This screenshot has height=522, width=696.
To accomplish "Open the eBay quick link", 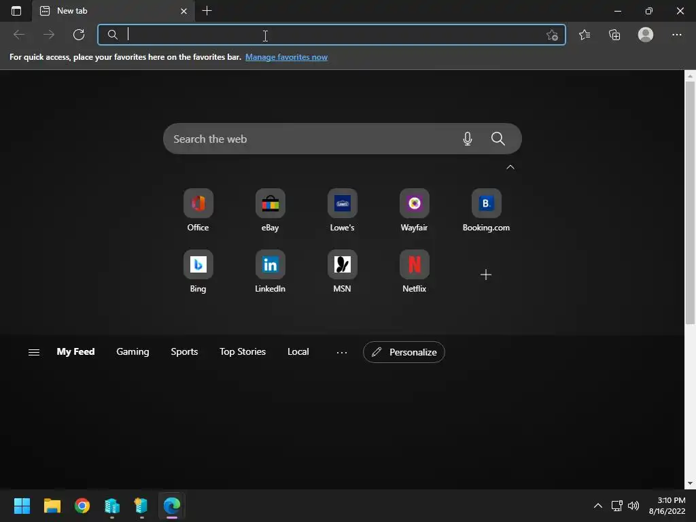I will [x=270, y=210].
